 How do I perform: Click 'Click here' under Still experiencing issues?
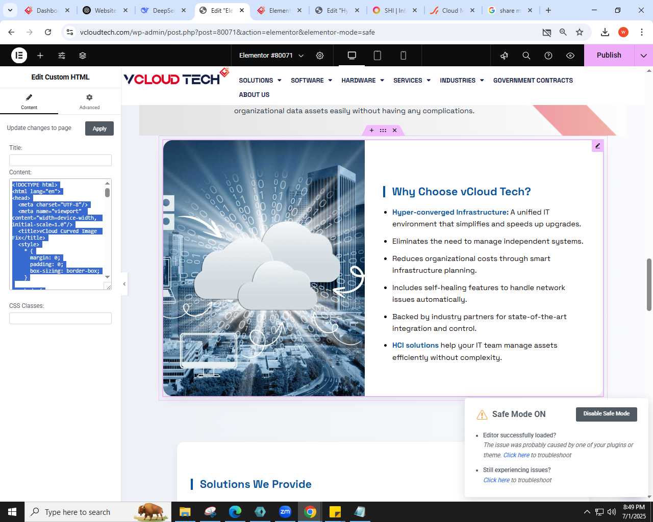496,480
